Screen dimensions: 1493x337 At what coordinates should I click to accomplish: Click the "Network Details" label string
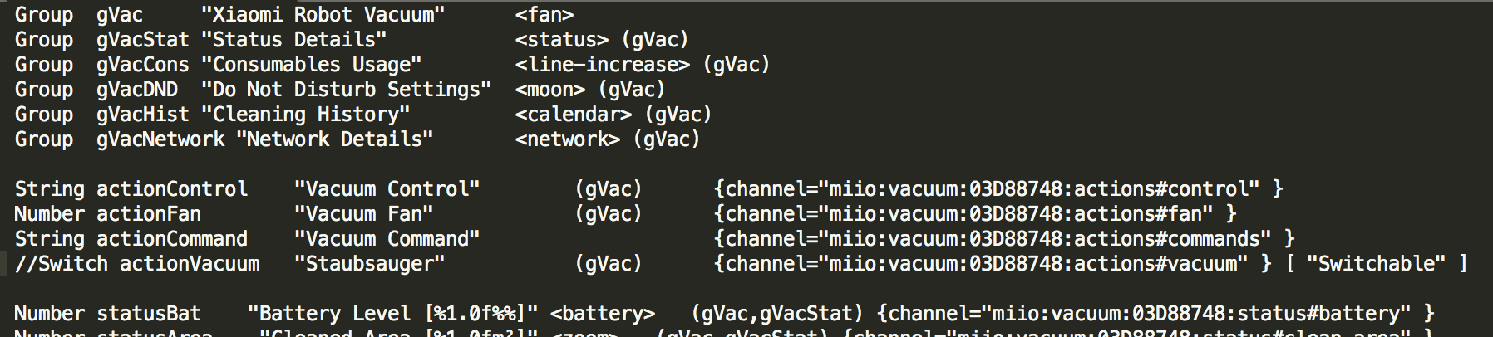(335, 139)
